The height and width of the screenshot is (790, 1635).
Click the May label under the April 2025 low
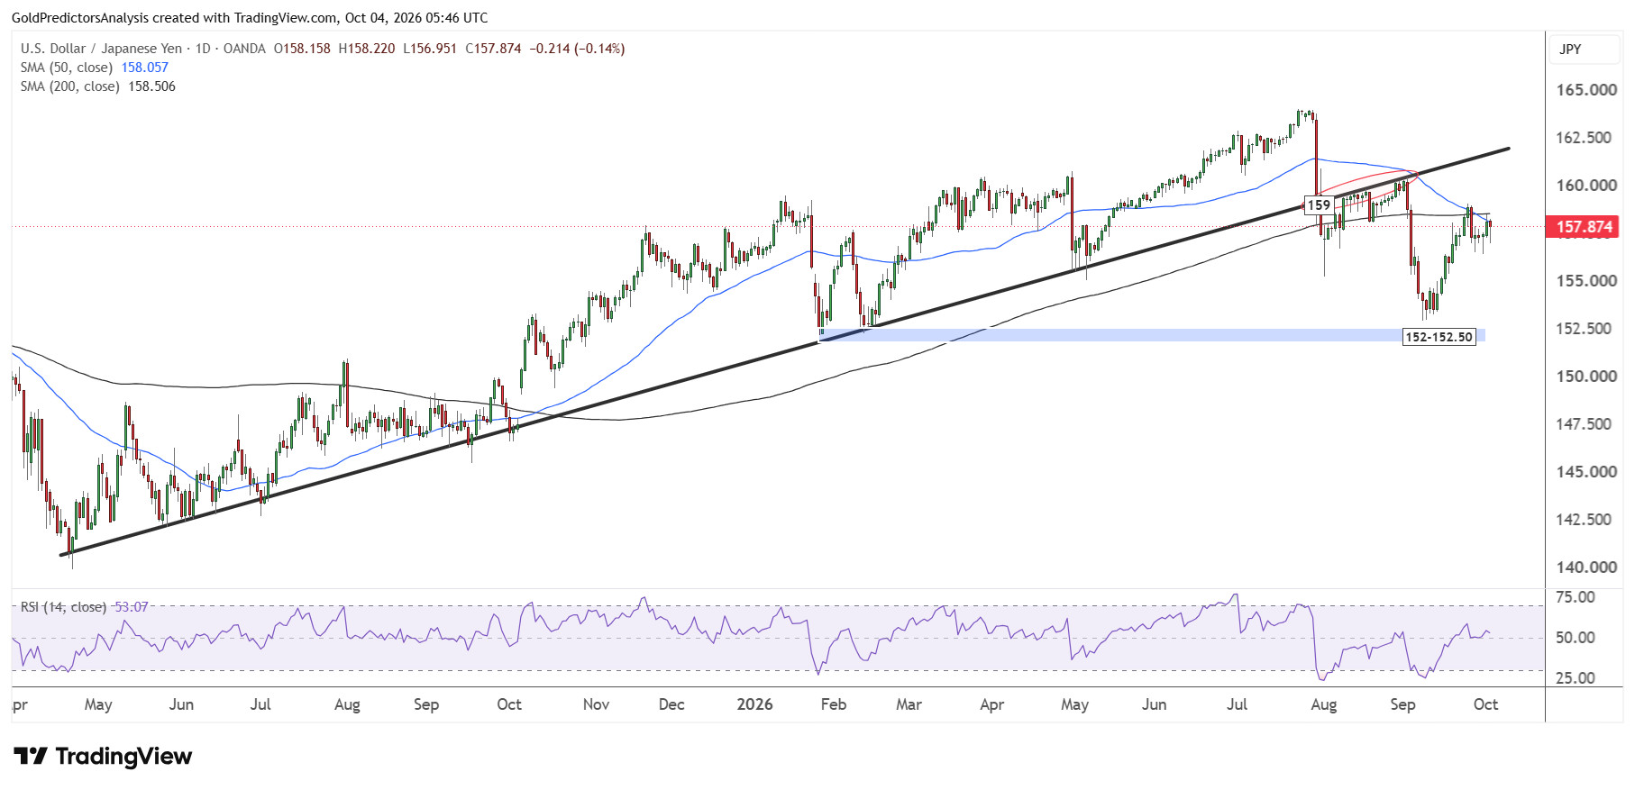click(98, 704)
